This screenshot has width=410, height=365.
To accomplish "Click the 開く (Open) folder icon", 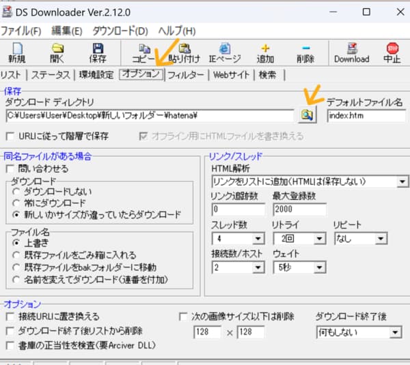I will [58, 53].
